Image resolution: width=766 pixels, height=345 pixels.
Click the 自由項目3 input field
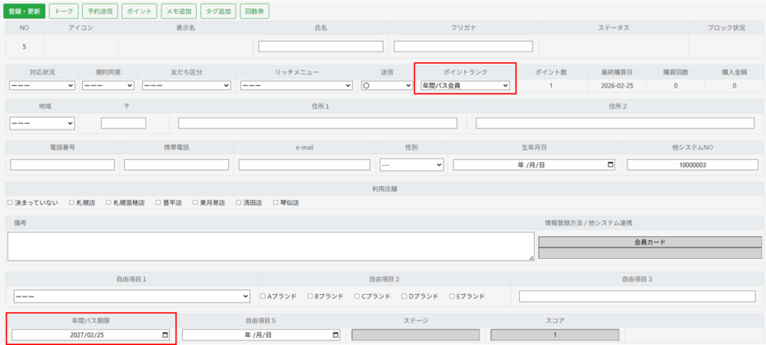coord(637,296)
